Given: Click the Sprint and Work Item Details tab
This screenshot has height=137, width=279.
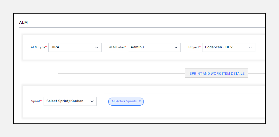Looking at the screenshot, I should coord(216,73).
